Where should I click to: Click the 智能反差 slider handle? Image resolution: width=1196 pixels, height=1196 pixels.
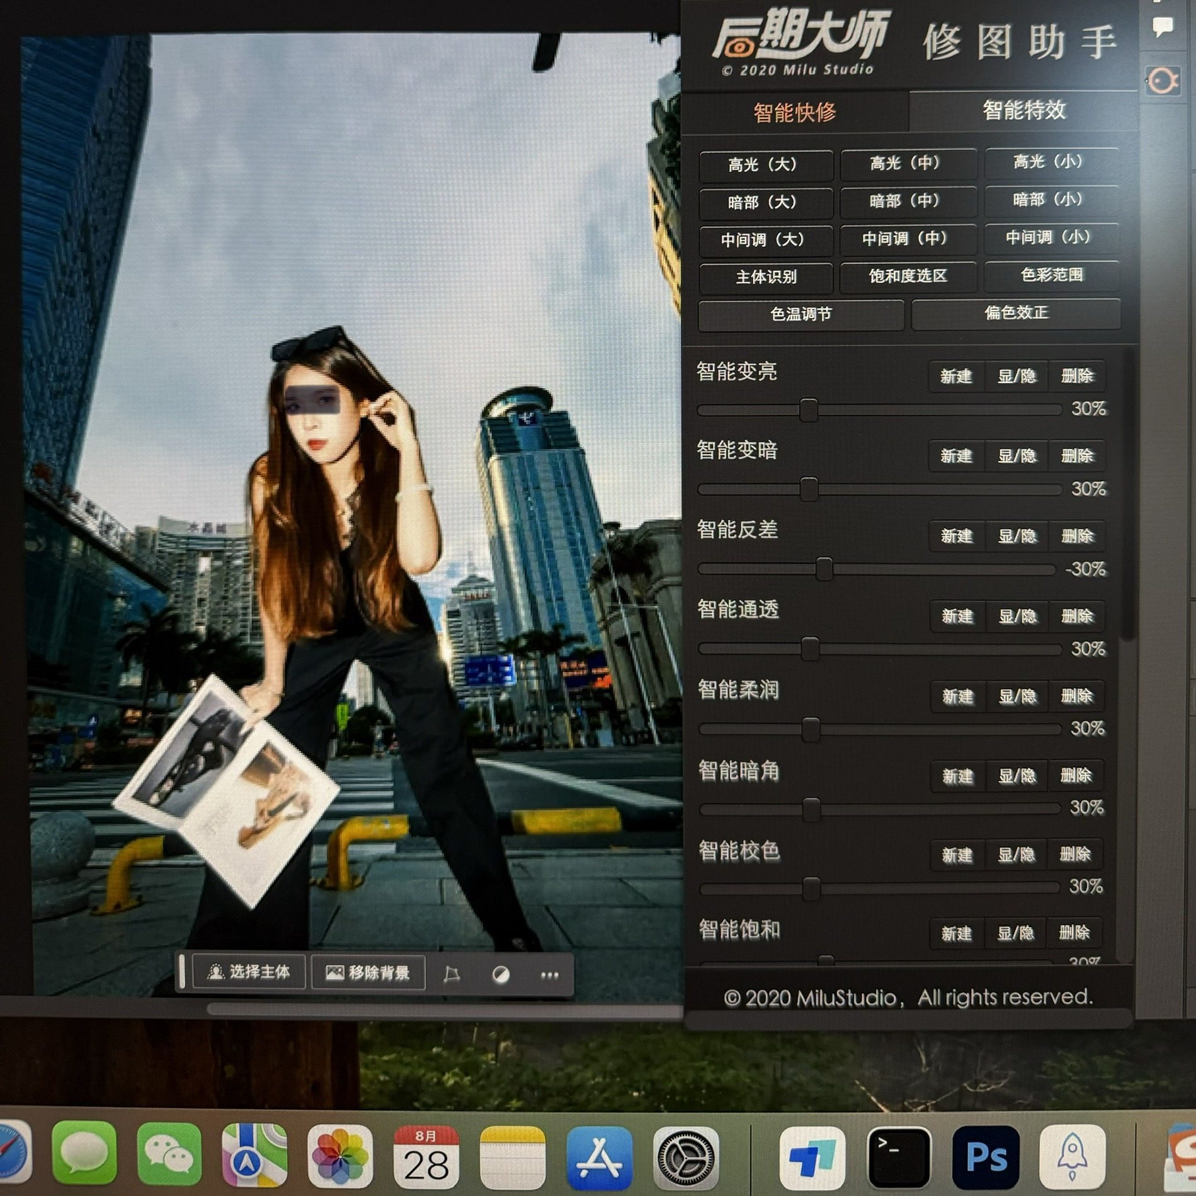824,569
